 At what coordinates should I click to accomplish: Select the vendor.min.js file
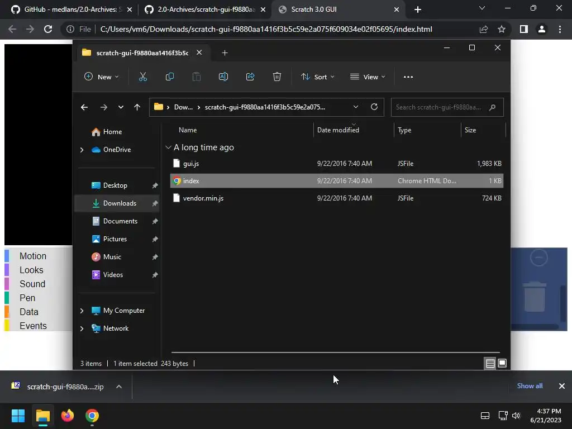[x=336, y=198]
